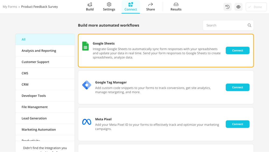
Task: Select Customer Support category
Action: click(x=45, y=62)
